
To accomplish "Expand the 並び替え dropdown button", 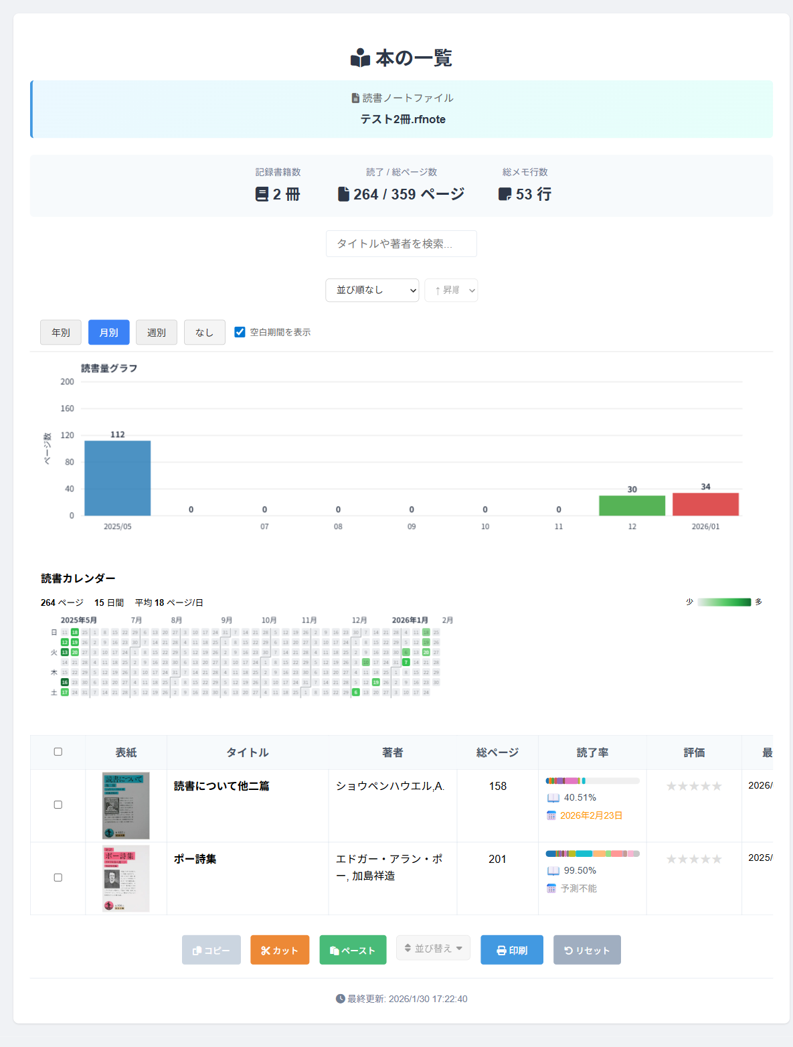I will [433, 948].
